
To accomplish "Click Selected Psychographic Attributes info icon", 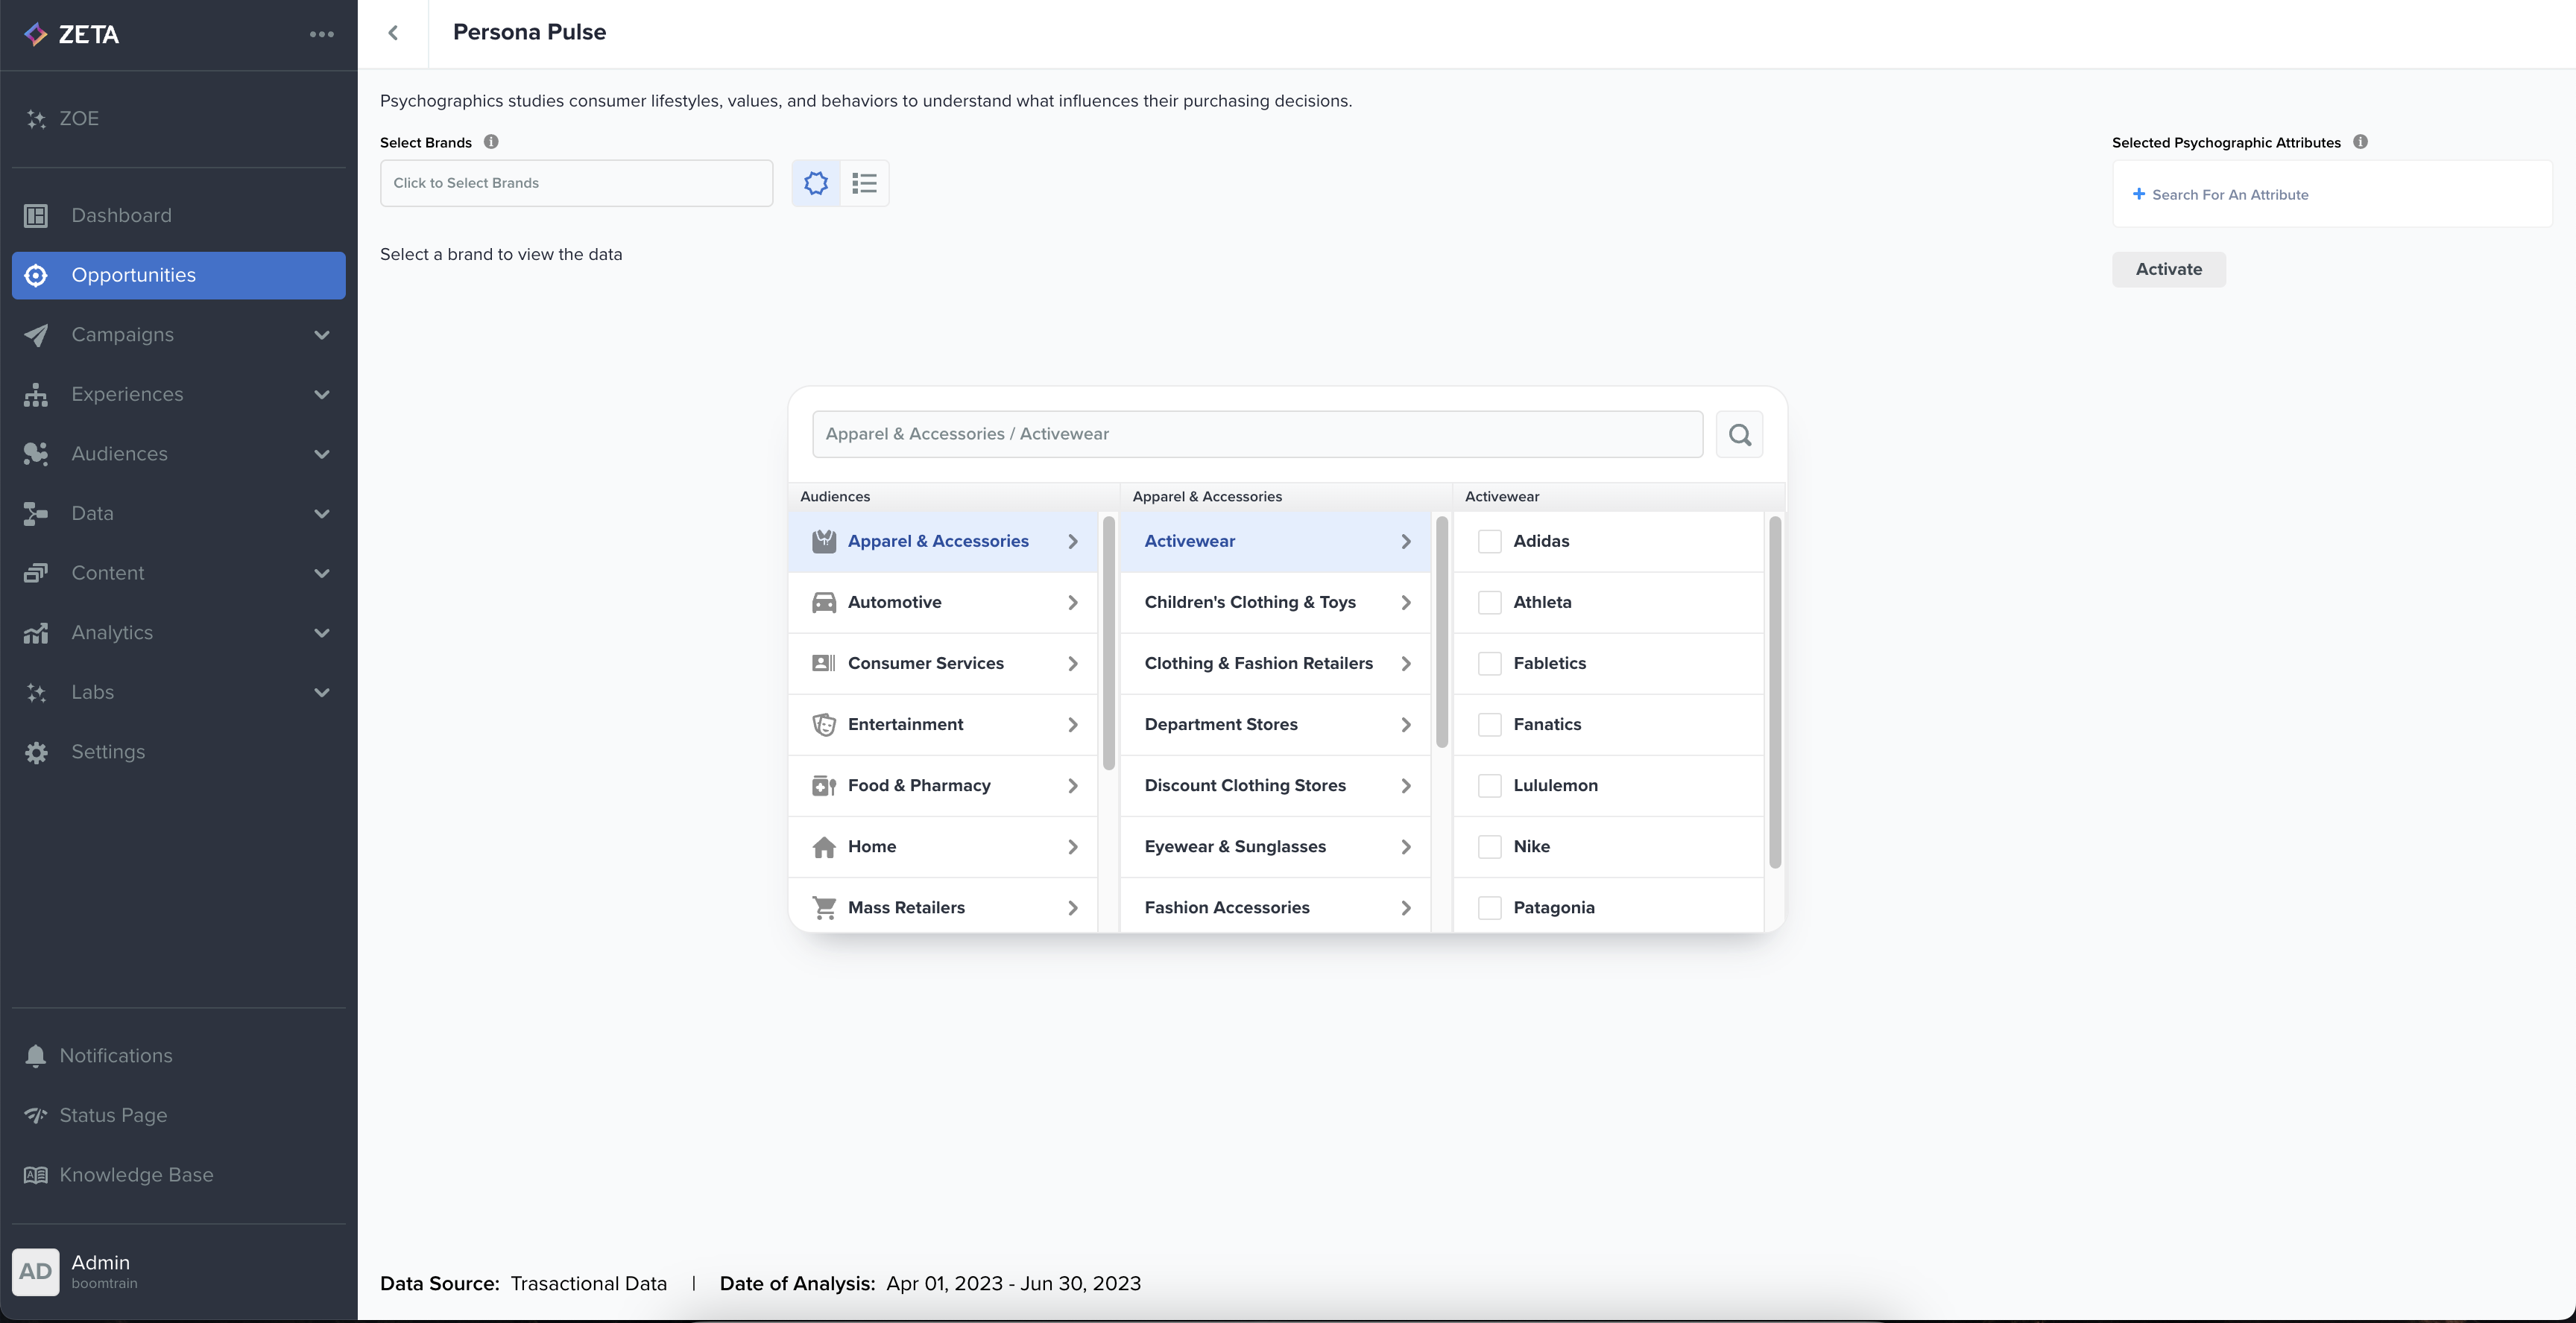I will point(2360,142).
